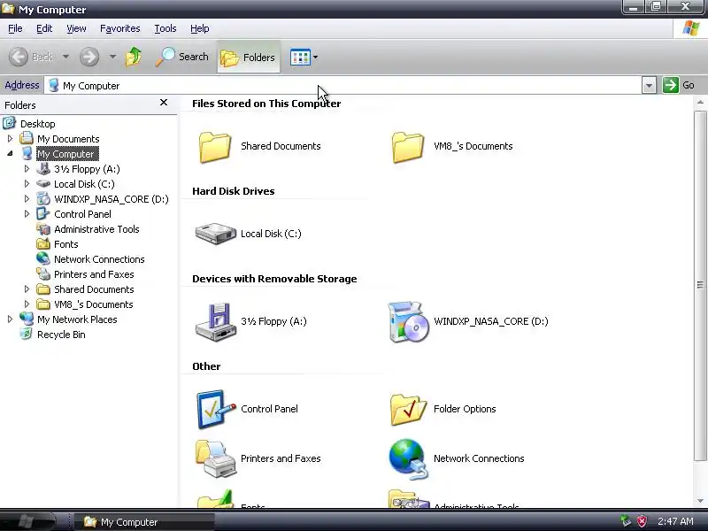708x531 pixels.
Task: Open the Tools menu
Action: [165, 28]
